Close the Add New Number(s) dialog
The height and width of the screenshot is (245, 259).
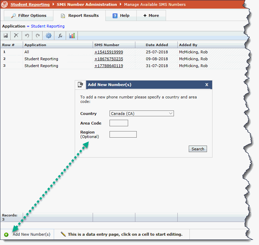coord(207,85)
